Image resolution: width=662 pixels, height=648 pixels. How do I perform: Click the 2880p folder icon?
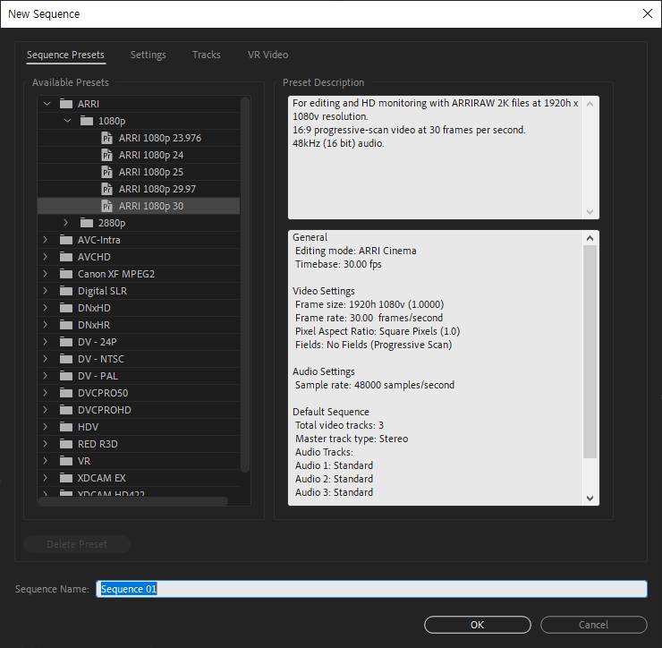tap(87, 223)
